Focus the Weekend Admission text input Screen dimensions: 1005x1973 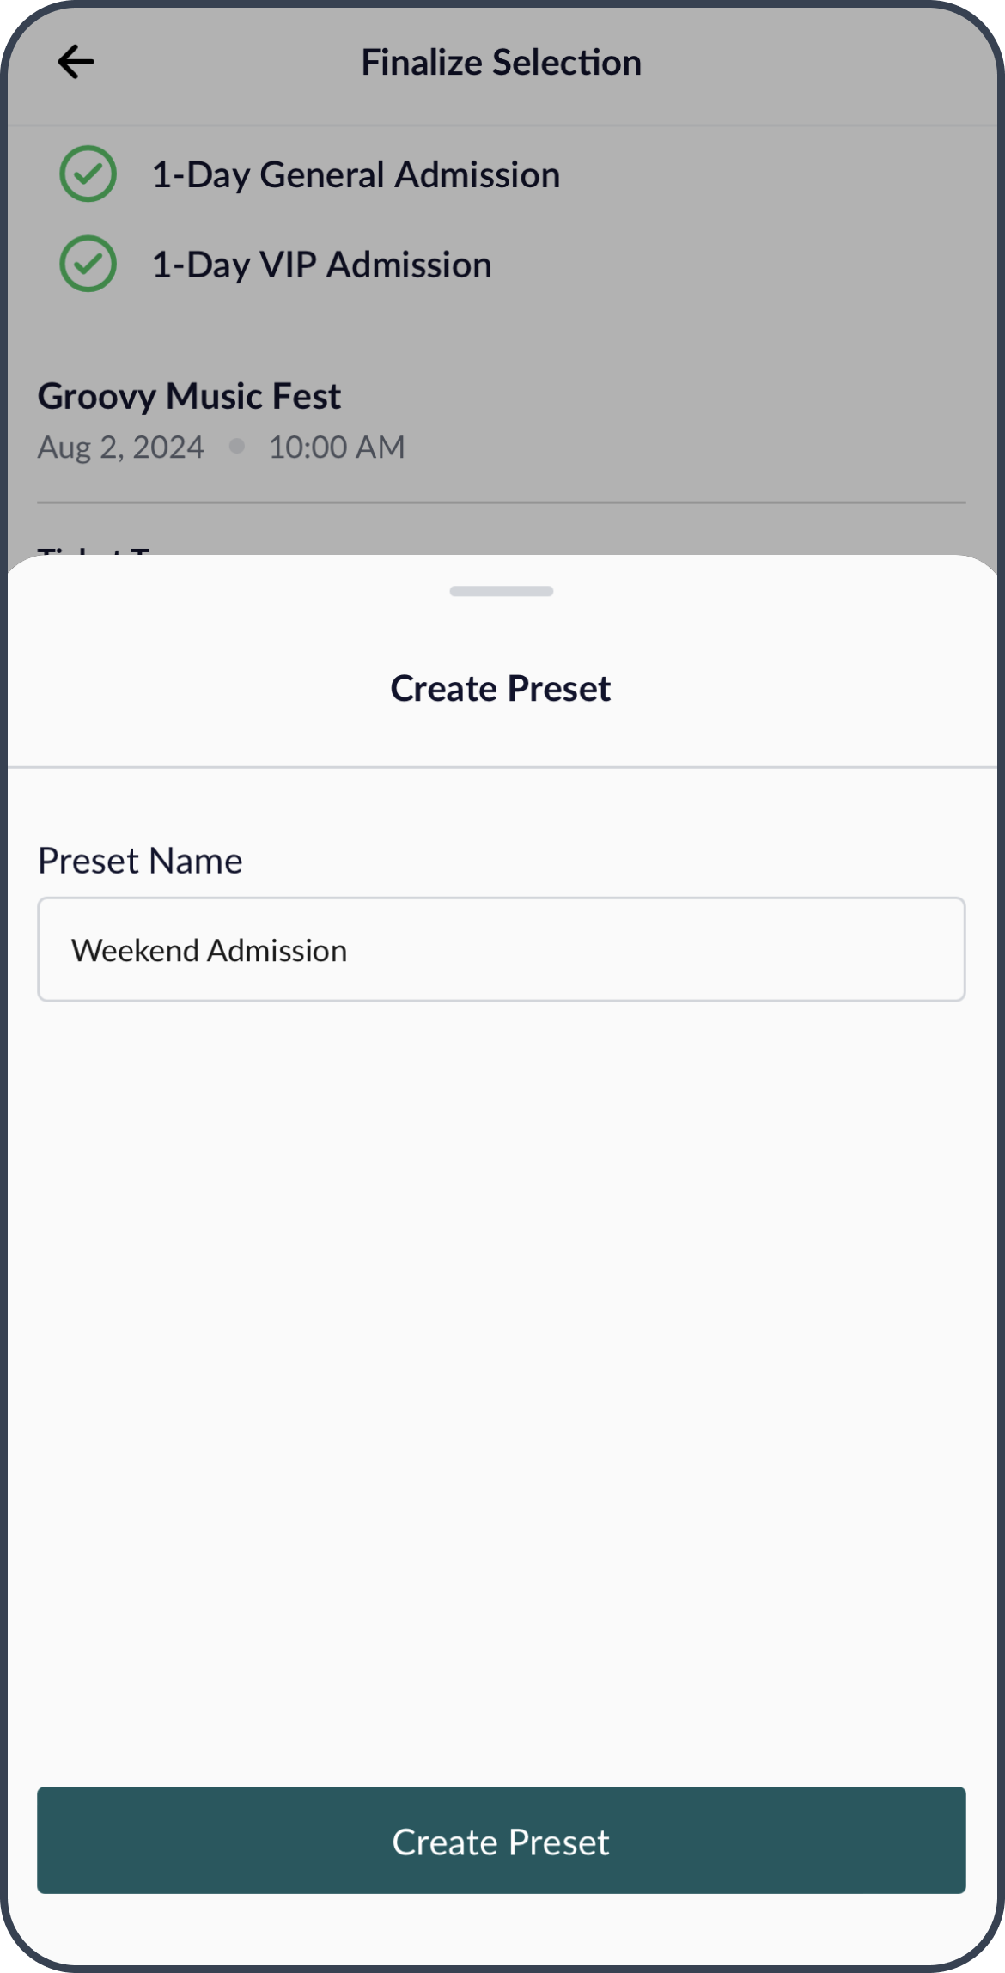502,950
